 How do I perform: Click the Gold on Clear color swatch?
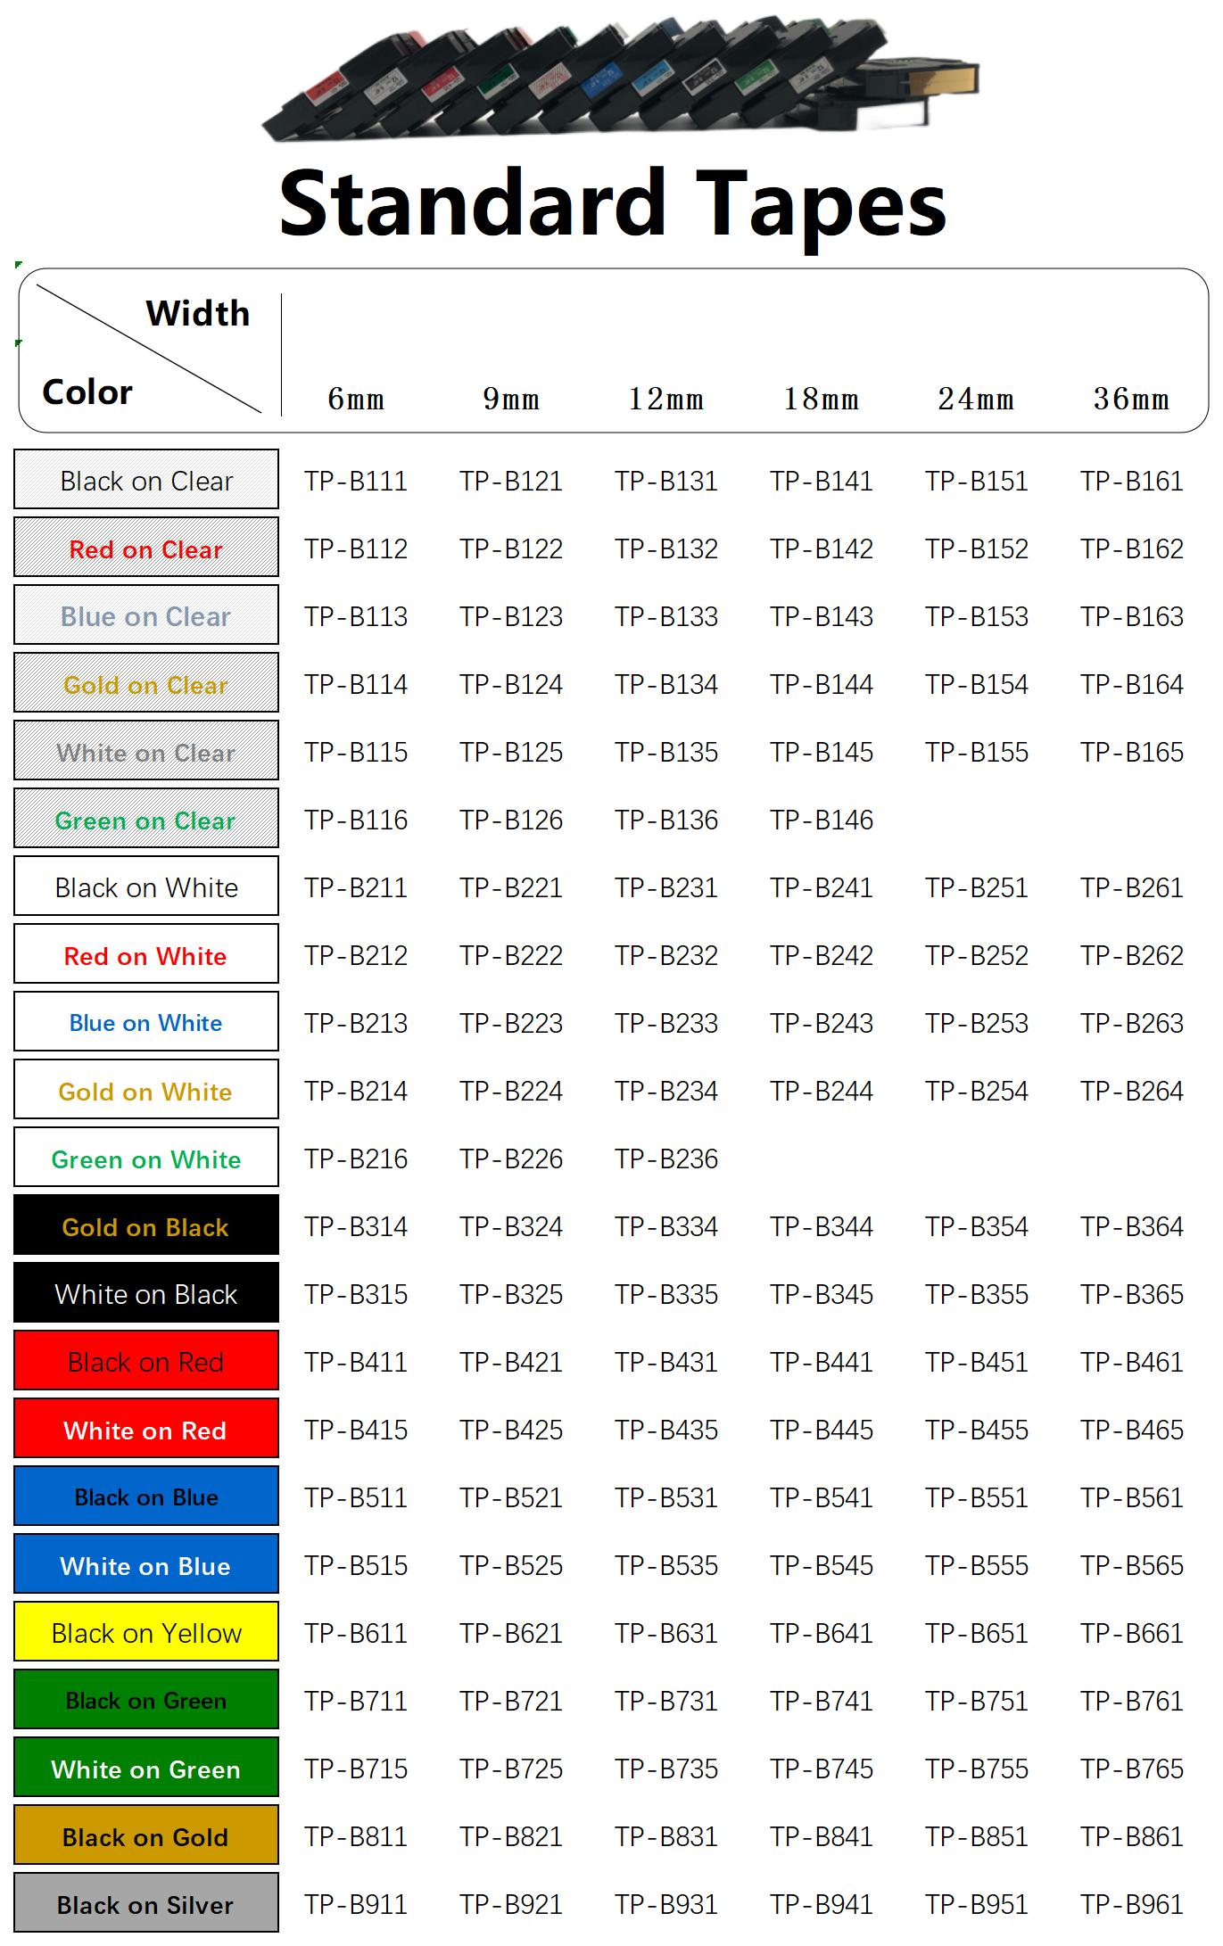[x=146, y=683]
